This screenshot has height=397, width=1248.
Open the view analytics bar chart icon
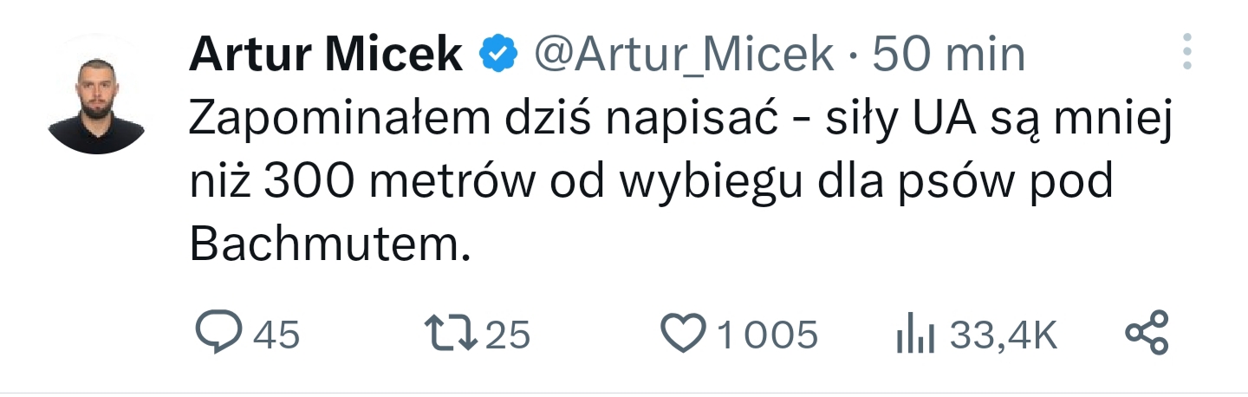click(x=915, y=335)
